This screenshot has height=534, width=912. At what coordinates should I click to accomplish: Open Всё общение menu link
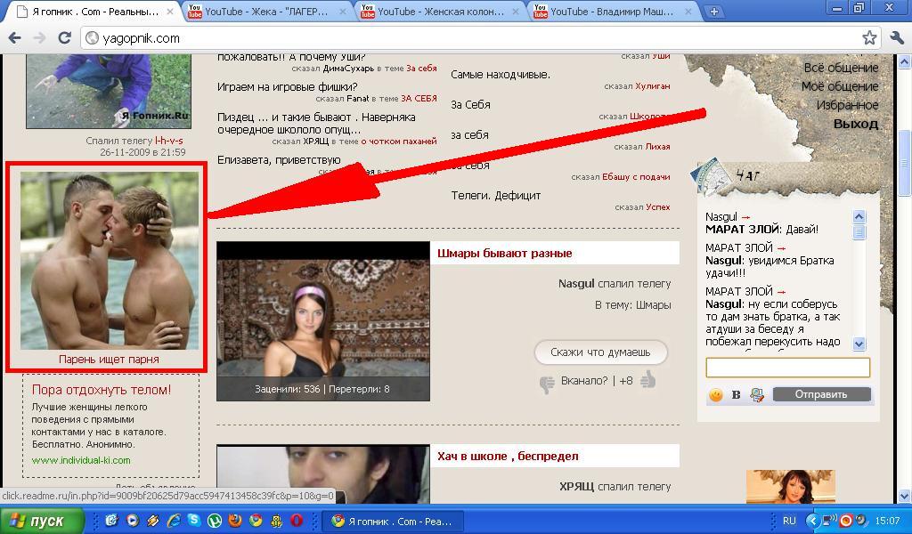841,68
